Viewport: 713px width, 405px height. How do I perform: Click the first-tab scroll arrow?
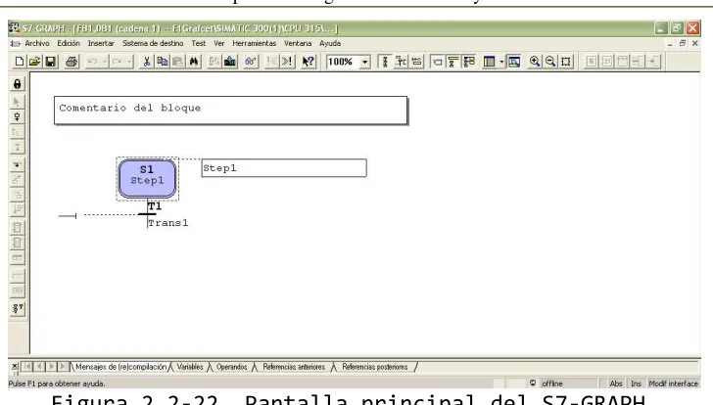[27, 367]
